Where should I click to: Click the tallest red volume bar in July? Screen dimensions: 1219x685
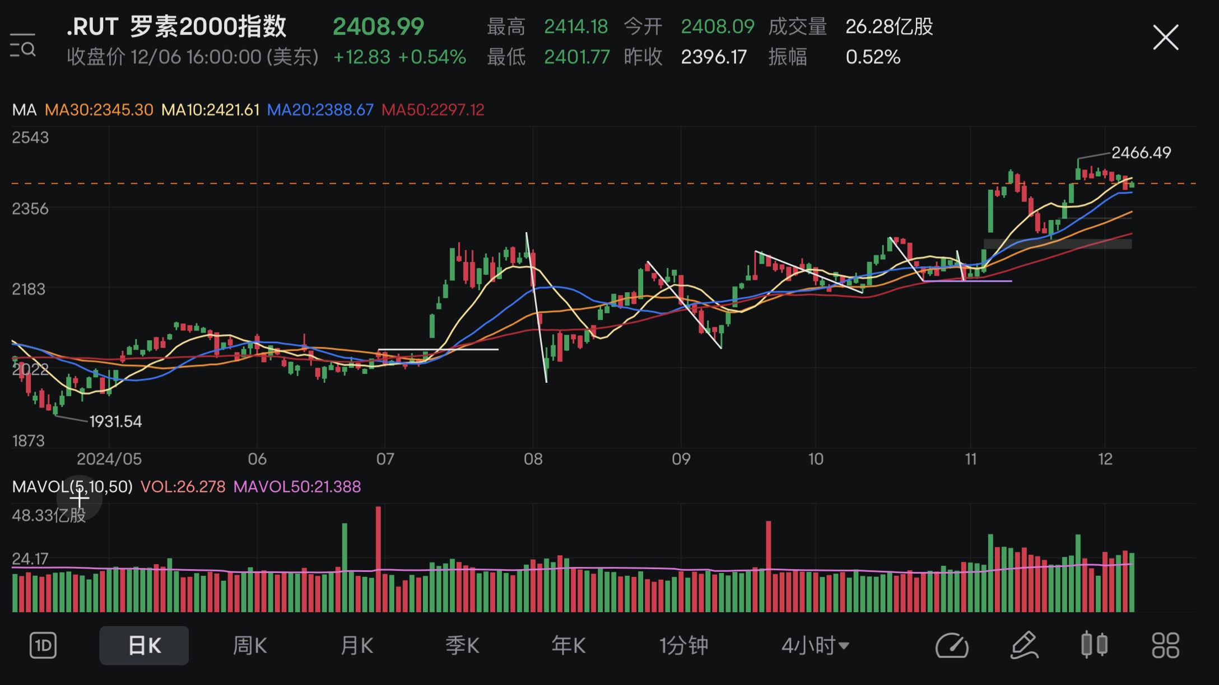(x=378, y=559)
